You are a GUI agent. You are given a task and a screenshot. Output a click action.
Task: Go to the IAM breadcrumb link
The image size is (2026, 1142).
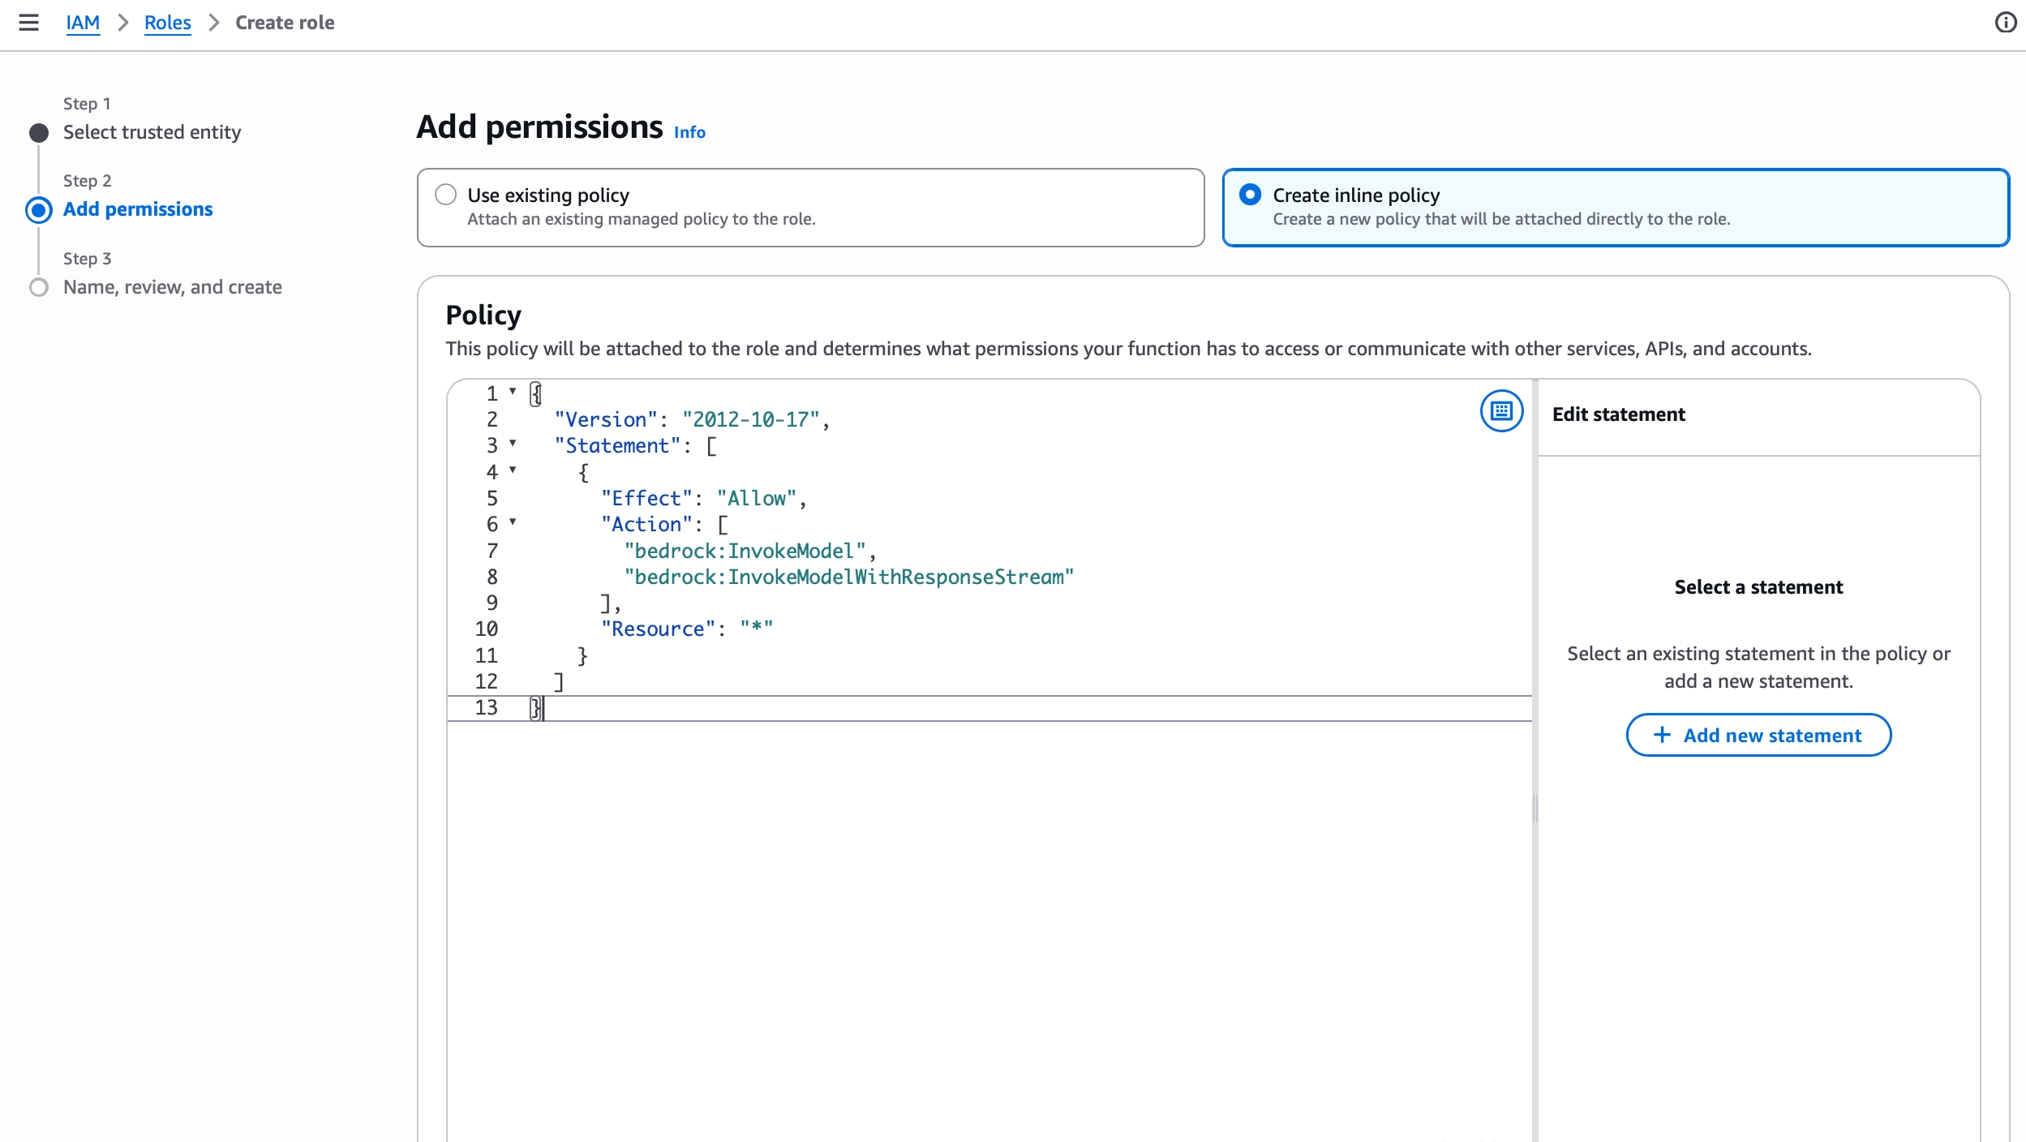click(x=83, y=23)
